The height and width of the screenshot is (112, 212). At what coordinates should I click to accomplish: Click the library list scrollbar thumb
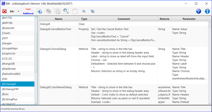point(36,53)
